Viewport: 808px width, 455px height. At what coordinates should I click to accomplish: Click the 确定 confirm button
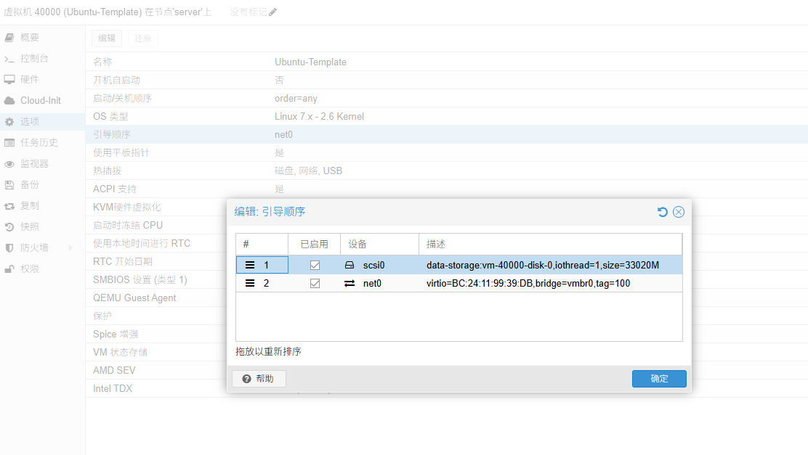click(659, 379)
